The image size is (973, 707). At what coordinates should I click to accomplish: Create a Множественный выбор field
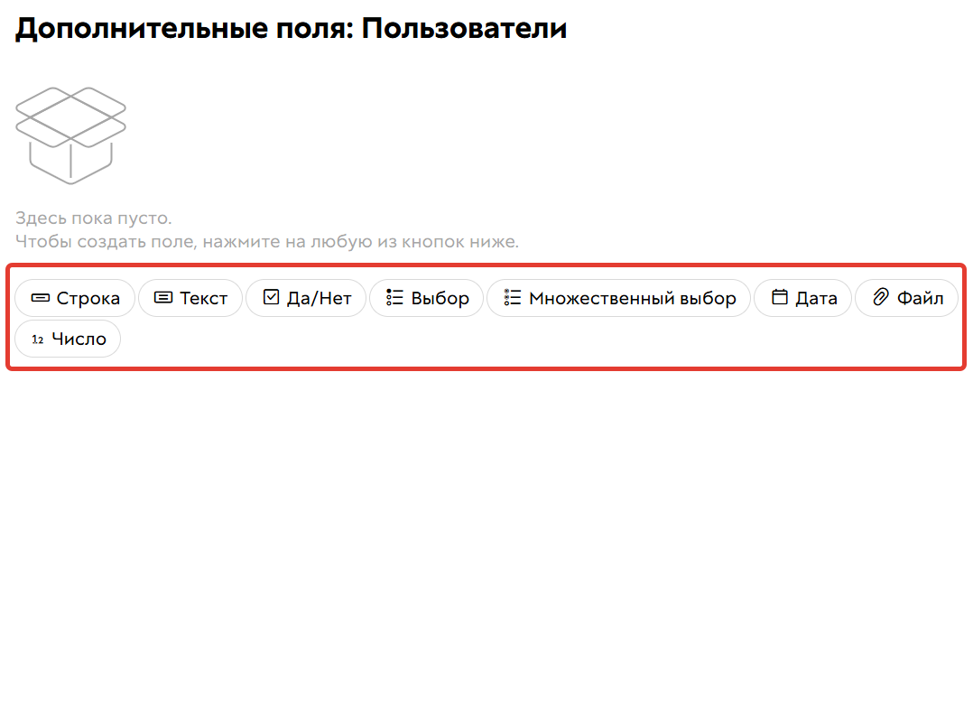pos(618,298)
